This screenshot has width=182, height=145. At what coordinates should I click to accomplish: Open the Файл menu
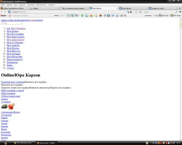pos(3,5)
